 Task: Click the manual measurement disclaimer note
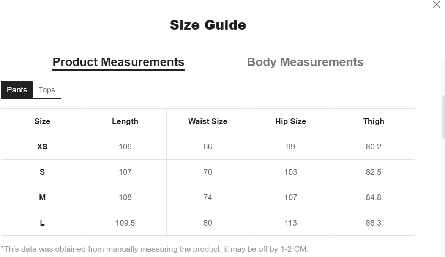[155, 249]
